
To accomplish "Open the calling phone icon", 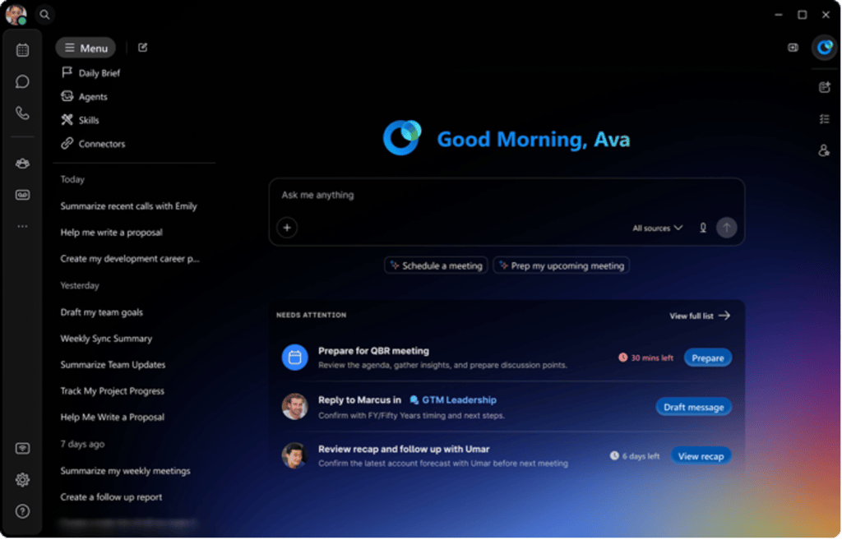I will point(22,113).
